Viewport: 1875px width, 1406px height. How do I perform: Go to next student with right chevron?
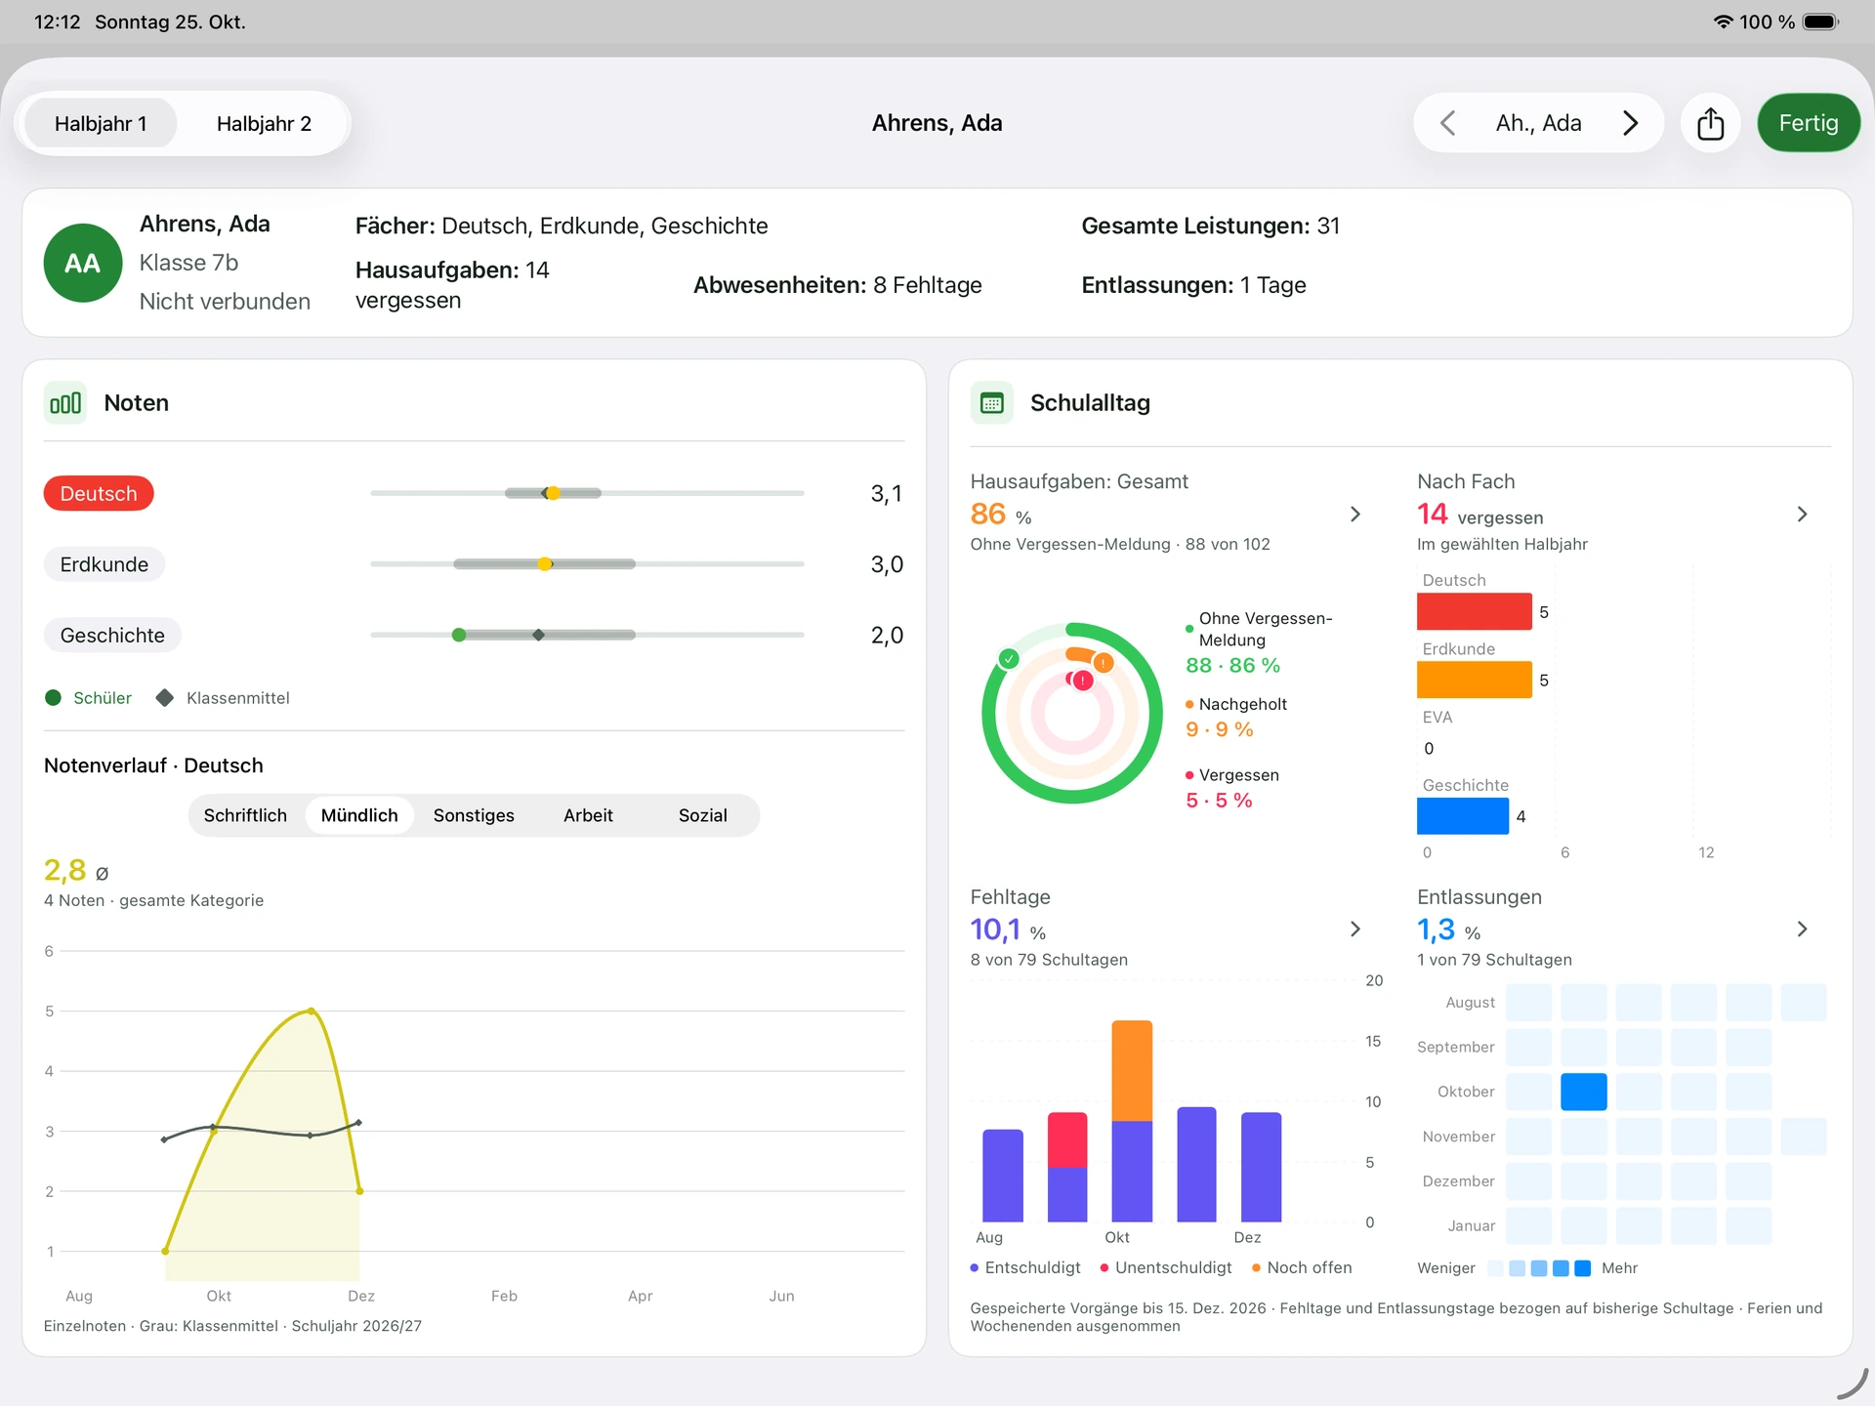[1630, 123]
